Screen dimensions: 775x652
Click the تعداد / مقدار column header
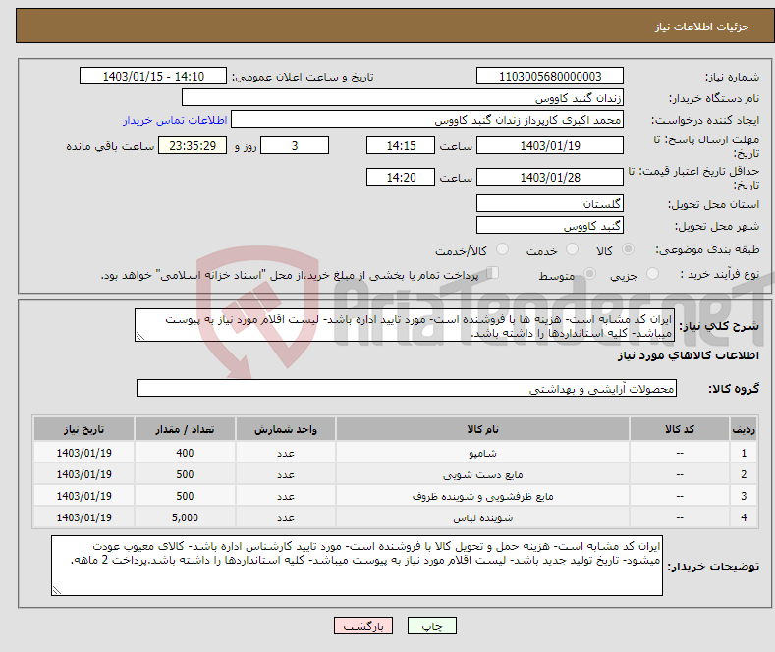click(185, 429)
